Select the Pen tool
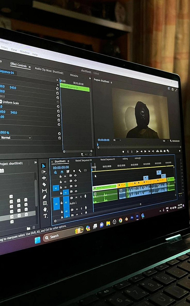This screenshot has width=190, height=306. point(45,197)
